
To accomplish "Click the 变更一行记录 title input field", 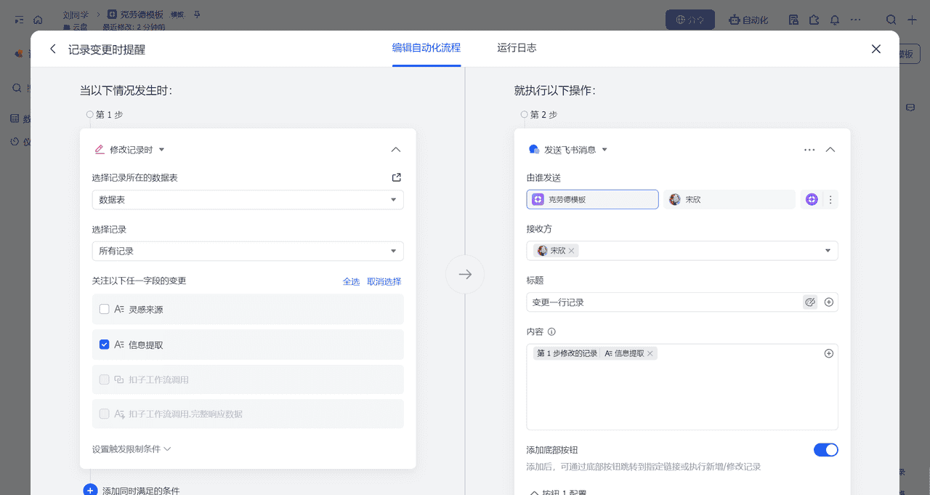I will click(x=661, y=302).
